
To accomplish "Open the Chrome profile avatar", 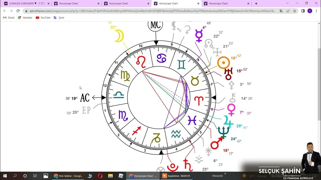I will [310, 11].
